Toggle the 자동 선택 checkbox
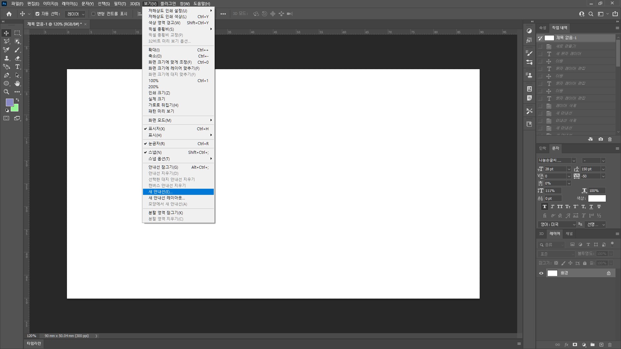 (x=38, y=14)
